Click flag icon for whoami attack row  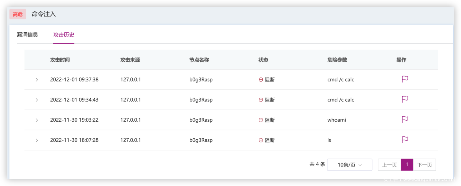coord(405,120)
